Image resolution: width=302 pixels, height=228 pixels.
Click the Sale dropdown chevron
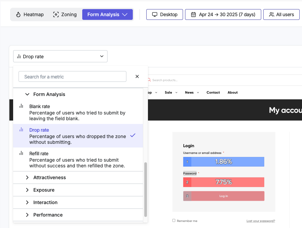point(176,93)
